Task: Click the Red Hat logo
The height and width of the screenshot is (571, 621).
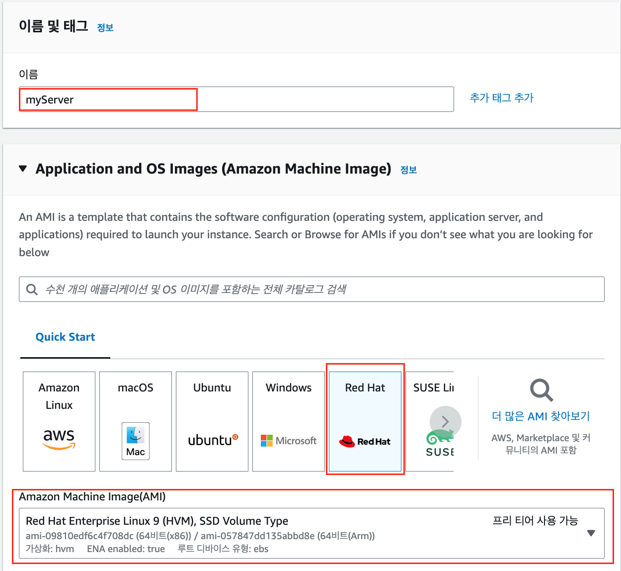Action: coord(365,441)
